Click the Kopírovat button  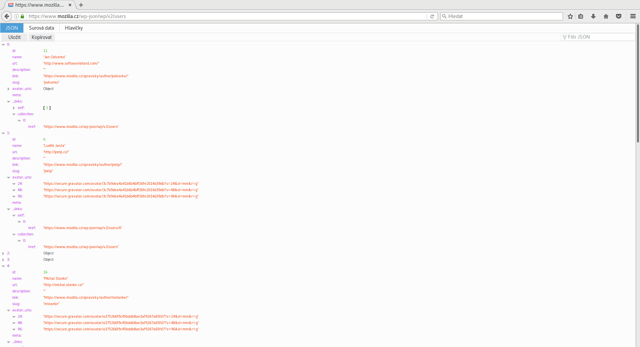[41, 37]
